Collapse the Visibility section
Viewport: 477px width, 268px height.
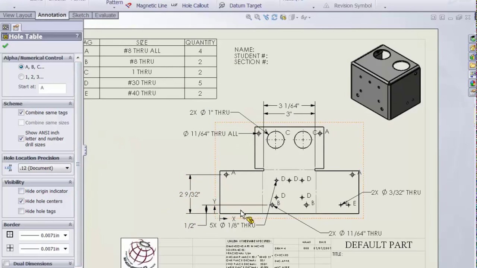point(70,182)
